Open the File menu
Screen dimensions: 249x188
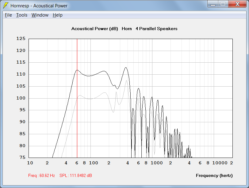click(8, 15)
